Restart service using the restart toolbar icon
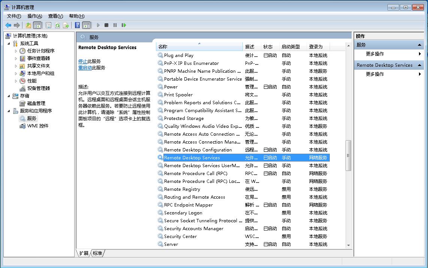428x268 pixels. [x=124, y=25]
